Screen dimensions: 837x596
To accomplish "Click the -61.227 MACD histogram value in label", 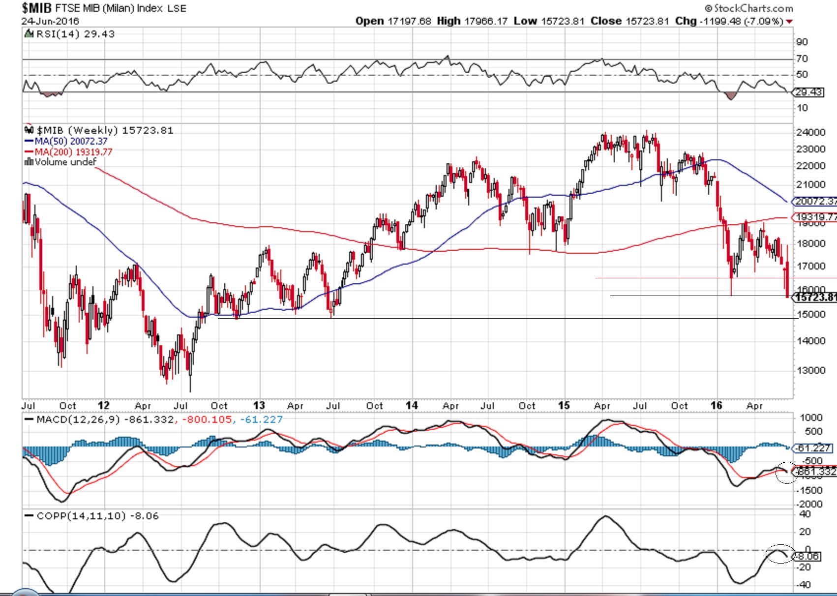I will click(261, 419).
